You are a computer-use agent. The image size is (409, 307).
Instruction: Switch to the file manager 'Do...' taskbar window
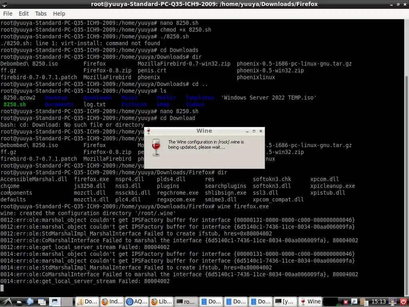point(87,302)
